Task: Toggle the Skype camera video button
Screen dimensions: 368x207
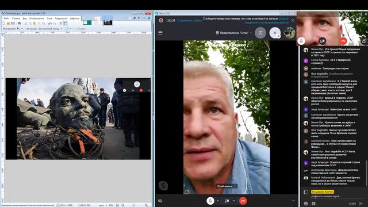Action: point(227,201)
